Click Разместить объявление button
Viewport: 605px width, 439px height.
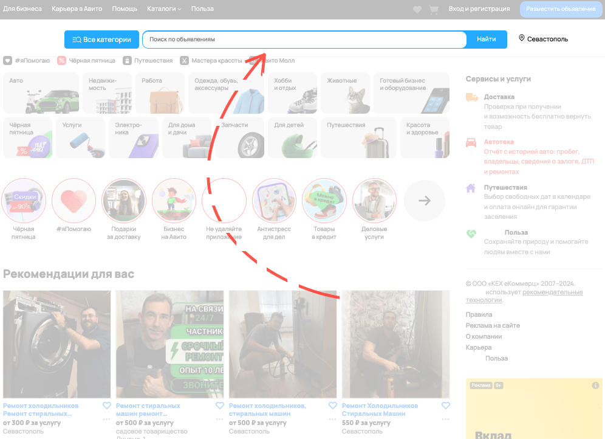click(x=561, y=9)
